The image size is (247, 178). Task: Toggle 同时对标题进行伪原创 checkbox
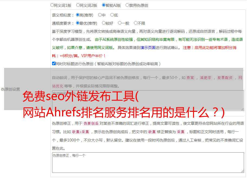(54, 64)
